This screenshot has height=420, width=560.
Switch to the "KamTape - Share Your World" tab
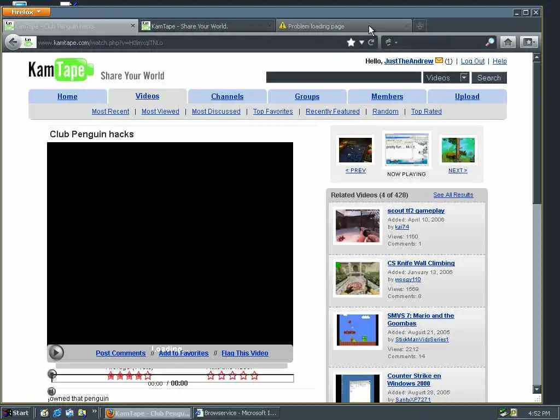[x=206, y=26]
